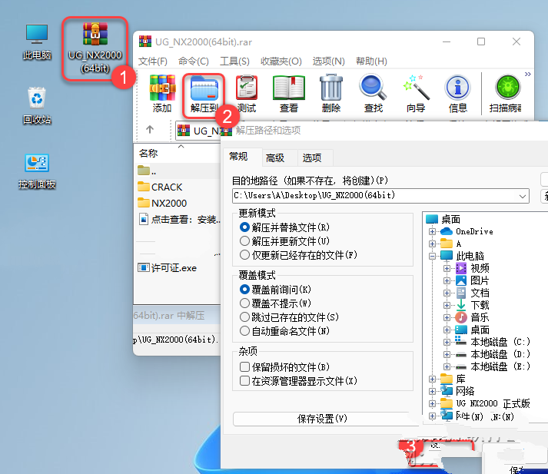Click the 保存设置(V) button
The image size is (548, 474).
pyautogui.click(x=322, y=419)
